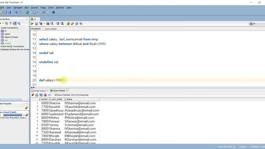Click the Open folder icon in main toolbar

(1, 12)
